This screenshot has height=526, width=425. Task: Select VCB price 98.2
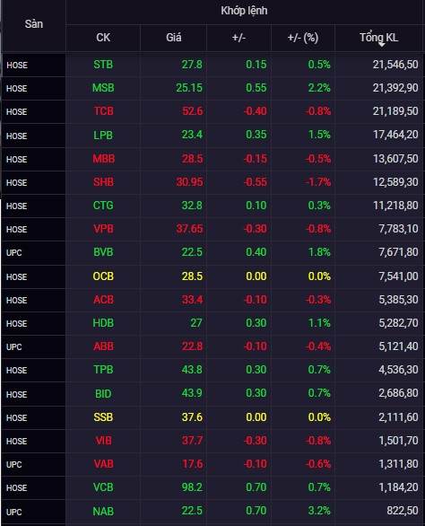[x=192, y=487]
